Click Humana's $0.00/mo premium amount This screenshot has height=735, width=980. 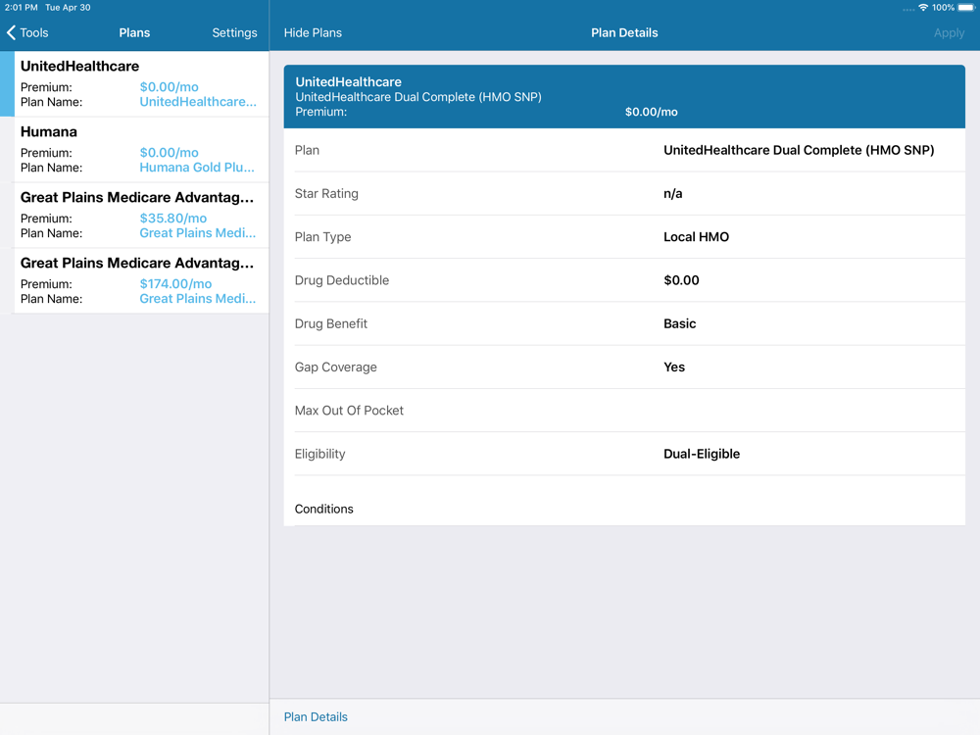pos(169,153)
